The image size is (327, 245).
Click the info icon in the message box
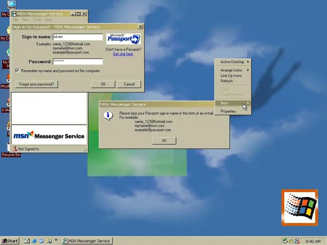108,115
